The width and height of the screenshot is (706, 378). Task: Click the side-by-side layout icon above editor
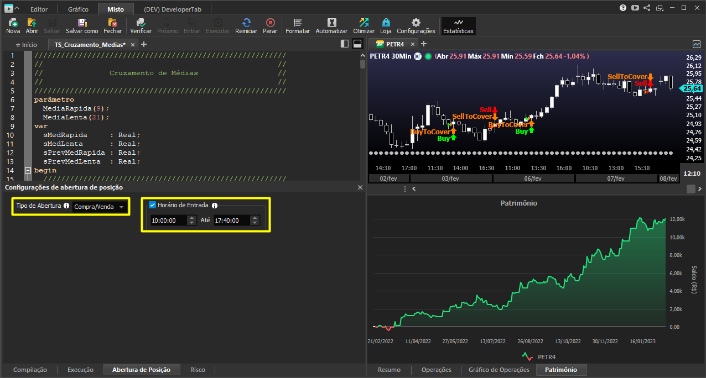coord(345,44)
